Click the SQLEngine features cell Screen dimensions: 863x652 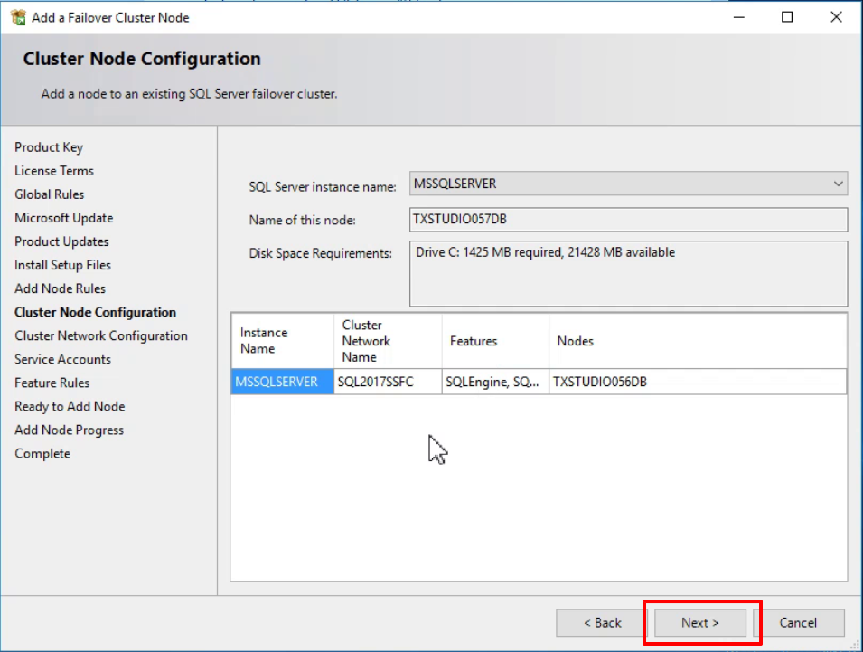[x=495, y=382]
